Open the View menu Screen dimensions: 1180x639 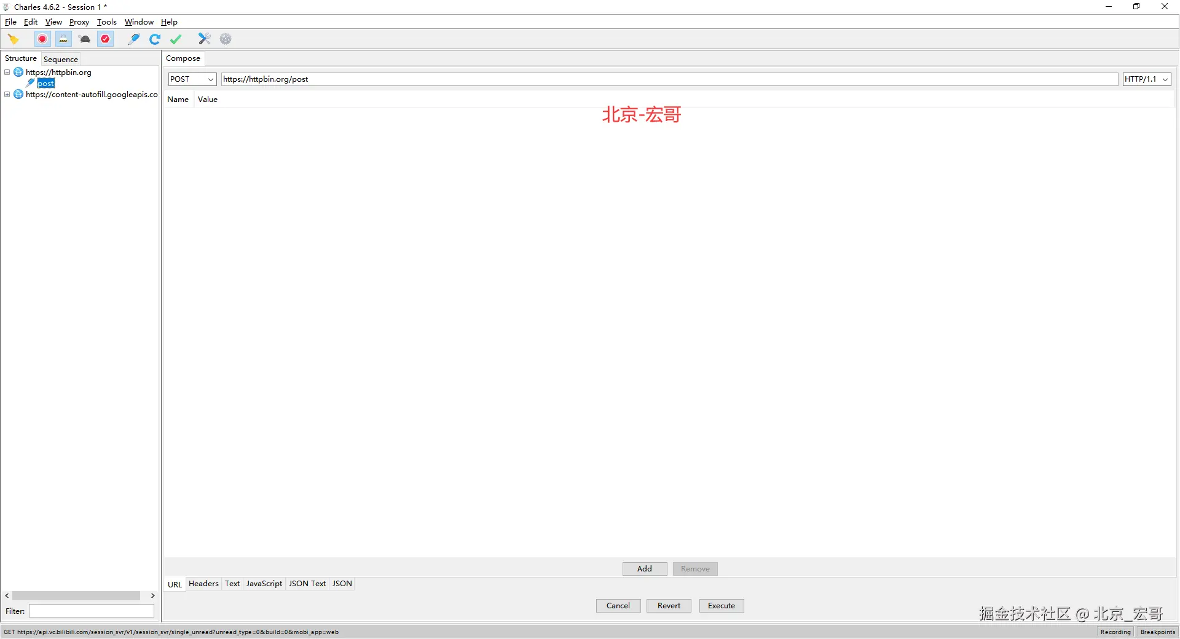point(53,22)
